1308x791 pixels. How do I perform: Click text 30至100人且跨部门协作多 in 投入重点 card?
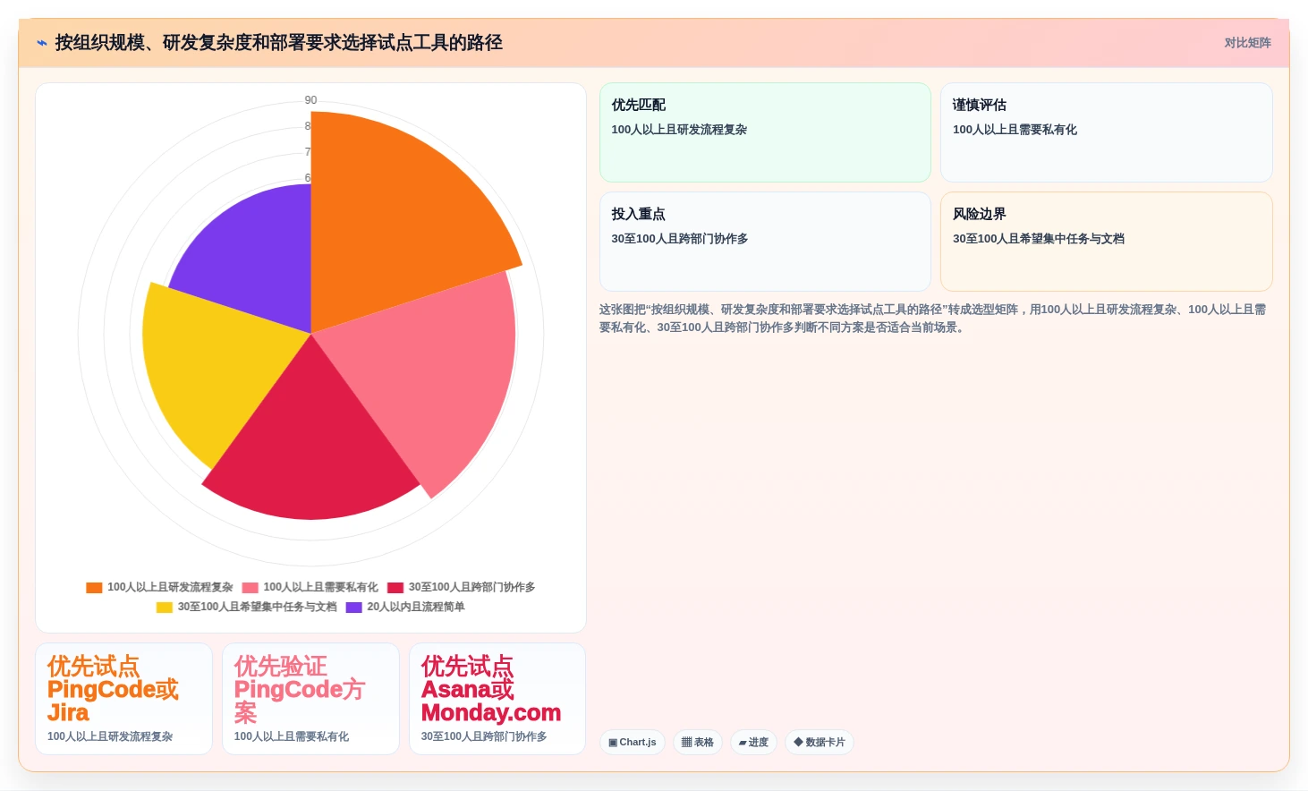pos(680,239)
